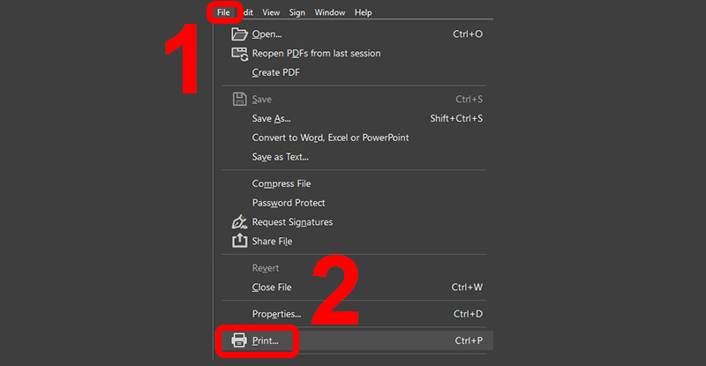Screen dimensions: 706x366
Task: Open the View menu
Action: pos(271,12)
